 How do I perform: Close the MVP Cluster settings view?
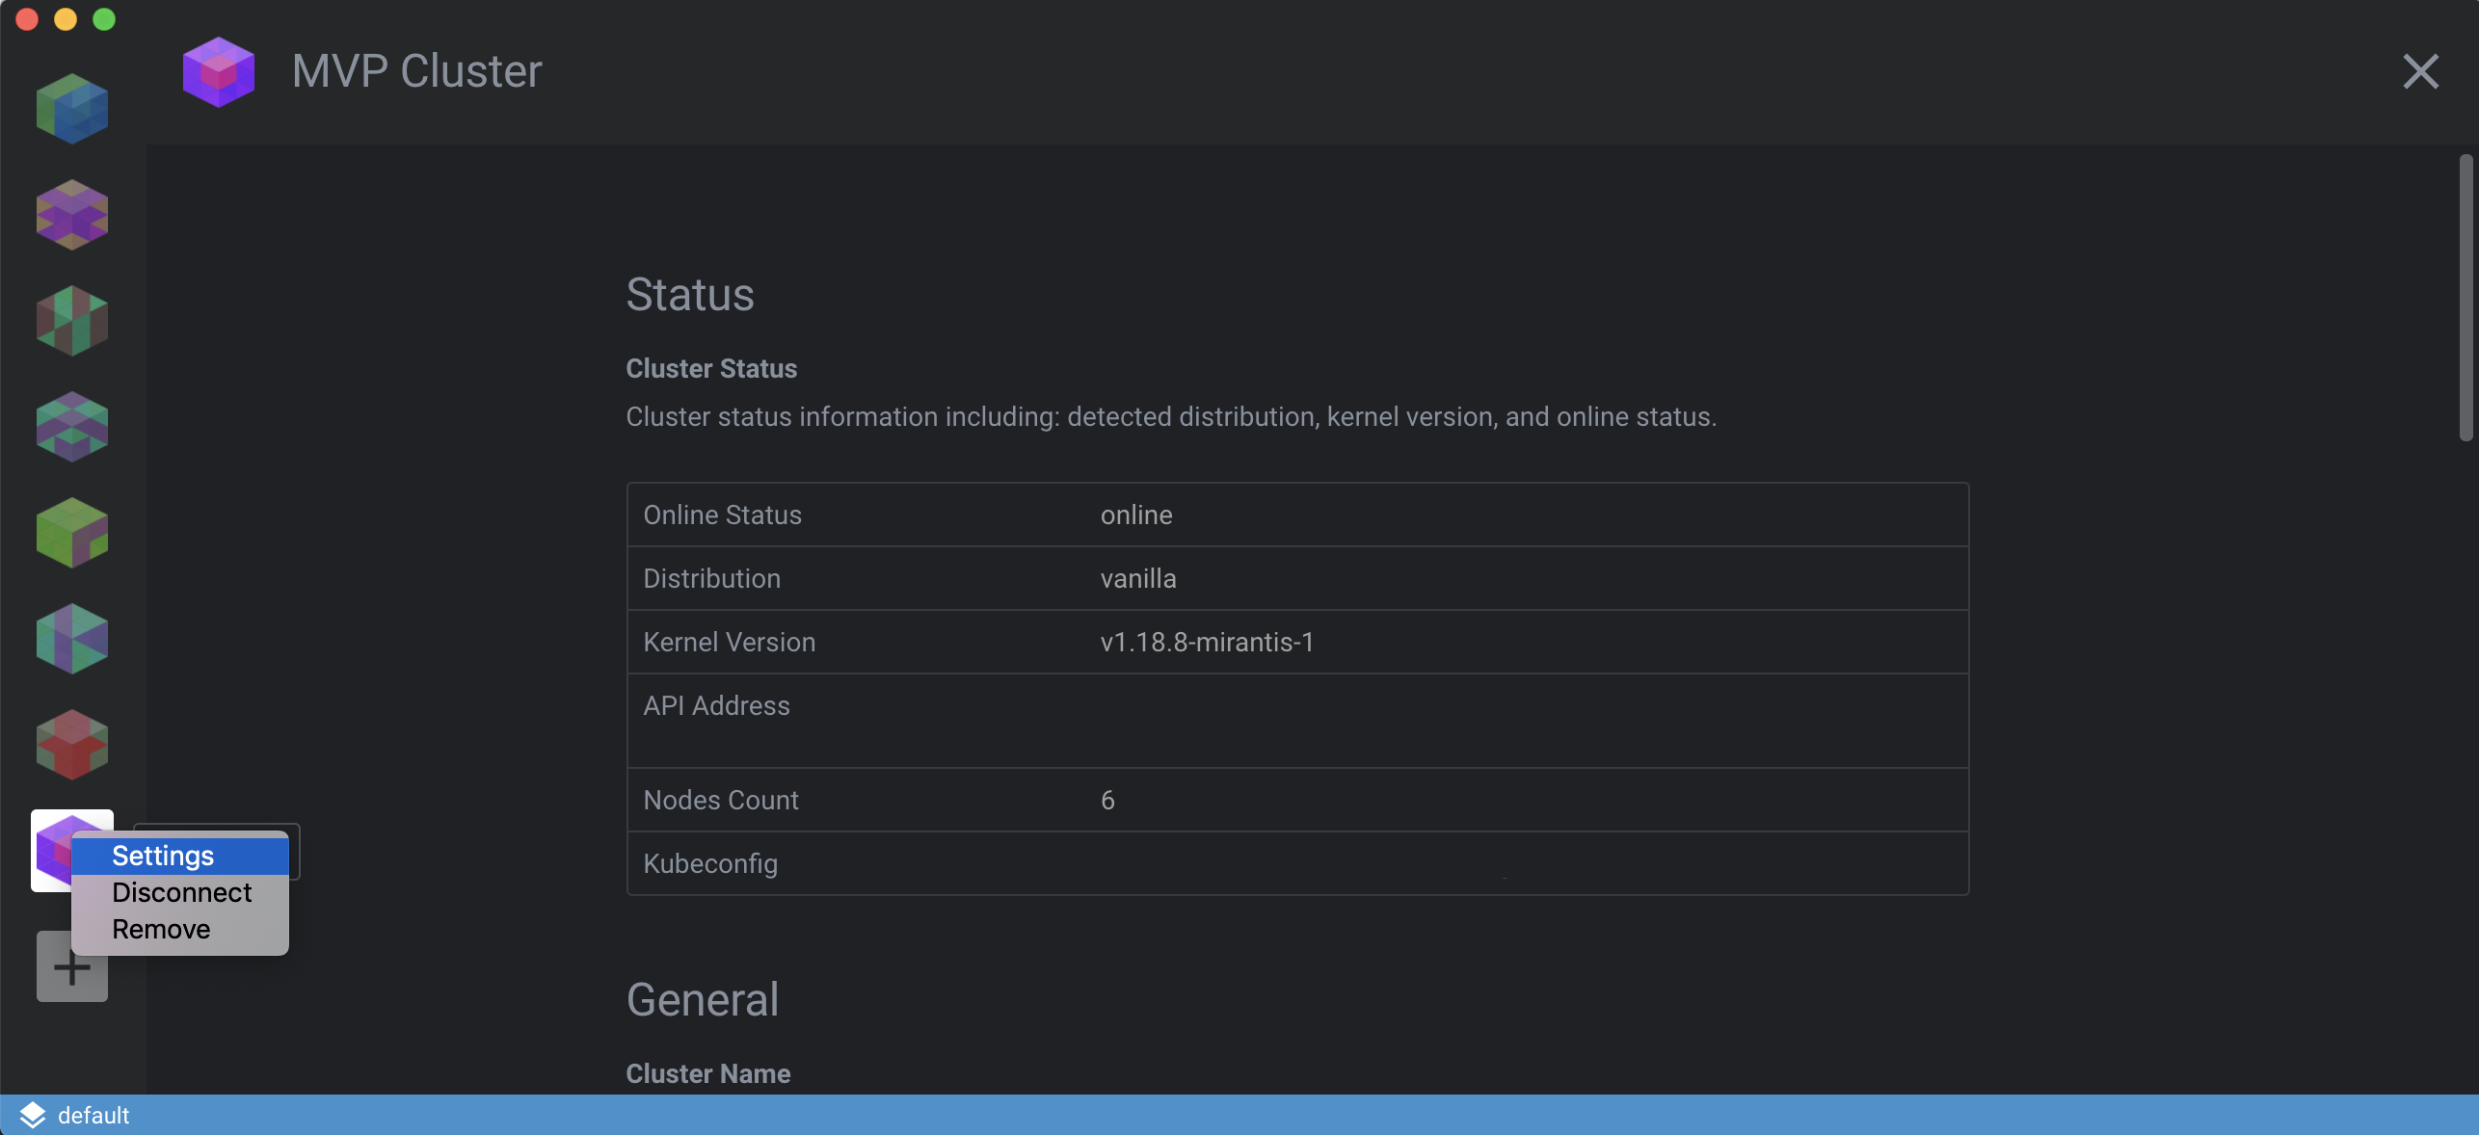2421,70
